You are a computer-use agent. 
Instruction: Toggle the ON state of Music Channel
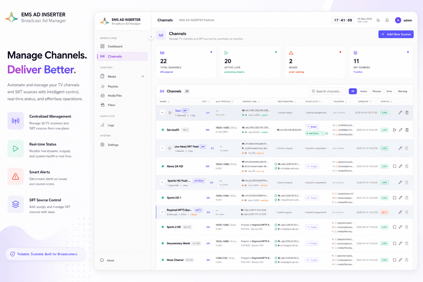pos(208,260)
